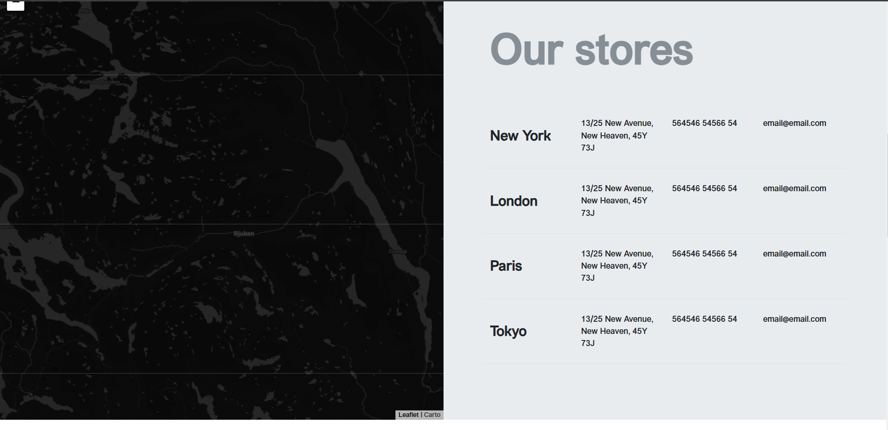Click the New York store phone number

coord(704,123)
